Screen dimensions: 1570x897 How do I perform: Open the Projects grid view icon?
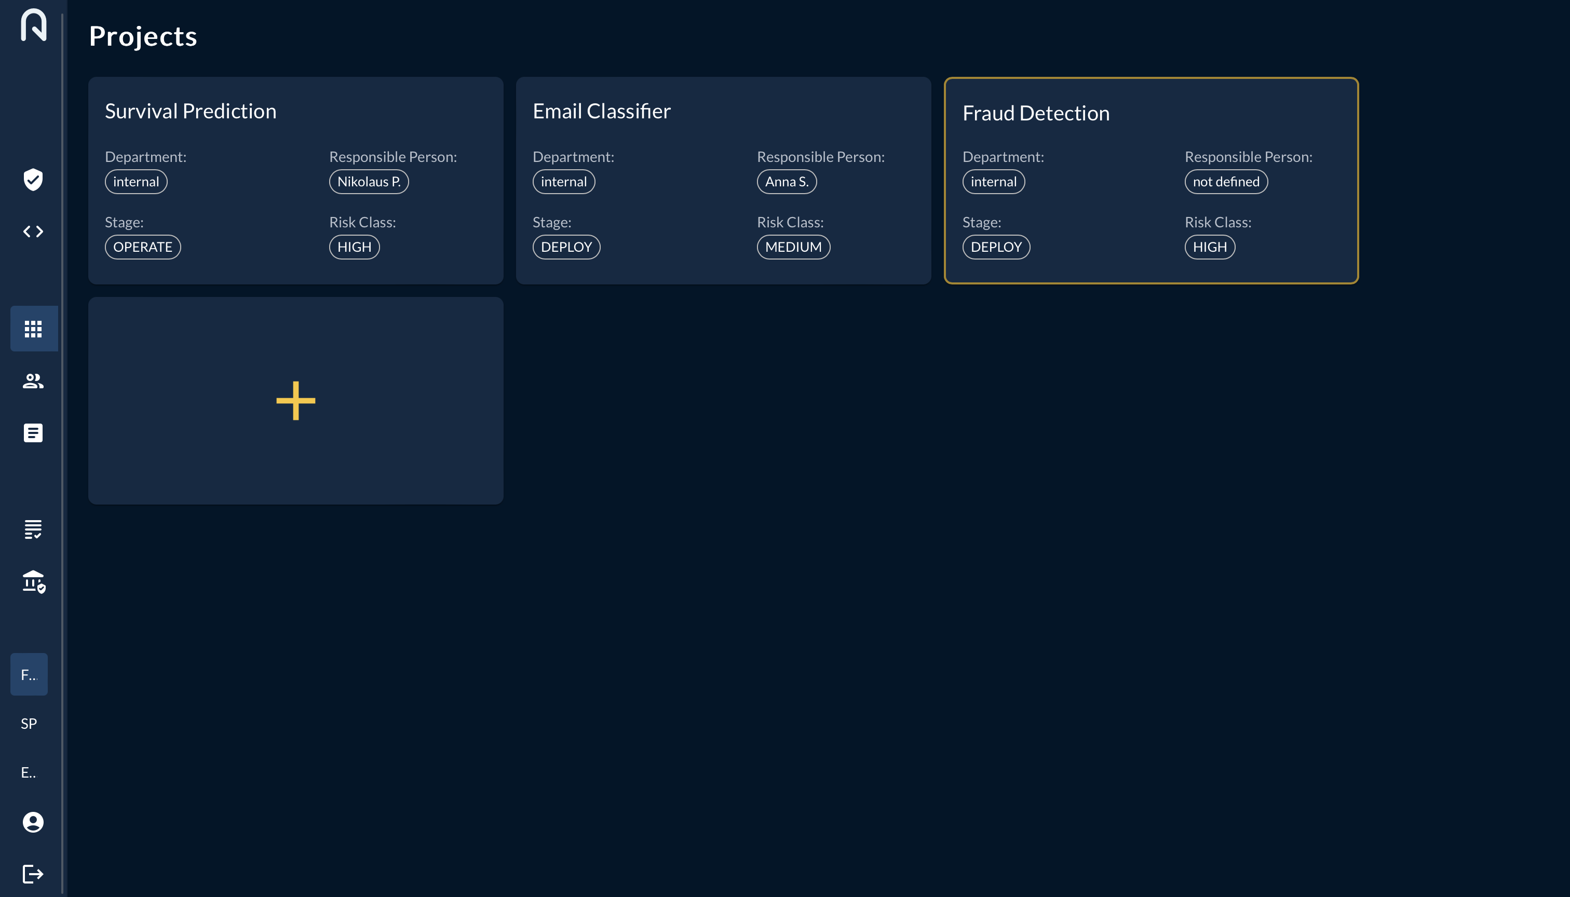(33, 329)
